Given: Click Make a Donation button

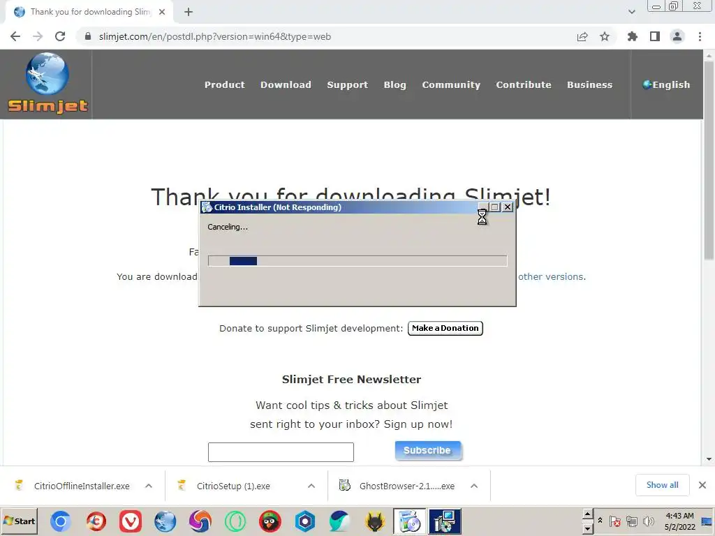Looking at the screenshot, I should click(x=445, y=328).
